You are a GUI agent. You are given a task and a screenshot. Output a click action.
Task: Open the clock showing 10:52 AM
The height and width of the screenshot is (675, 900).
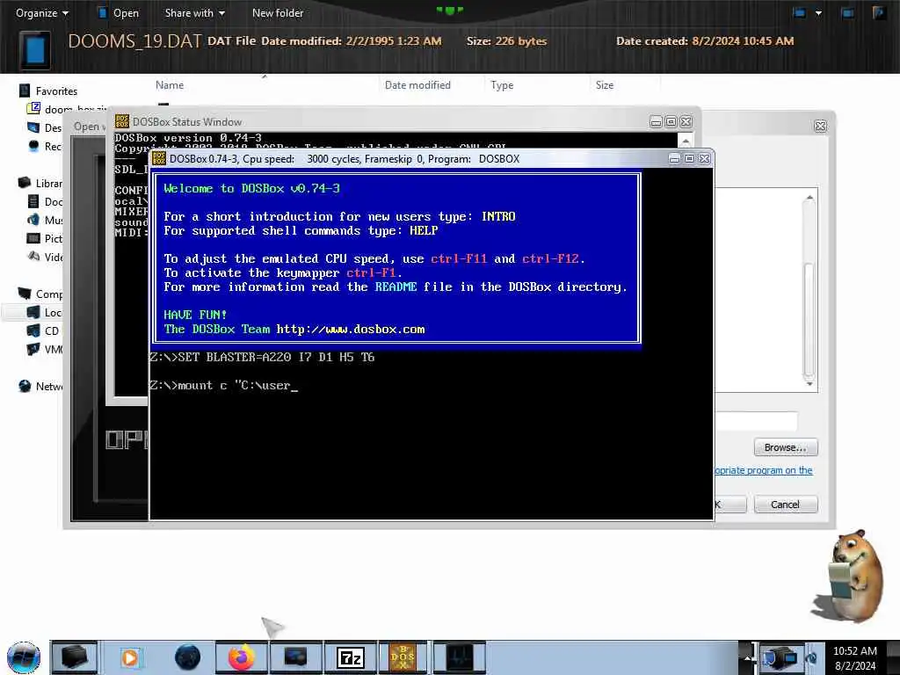pos(855,657)
